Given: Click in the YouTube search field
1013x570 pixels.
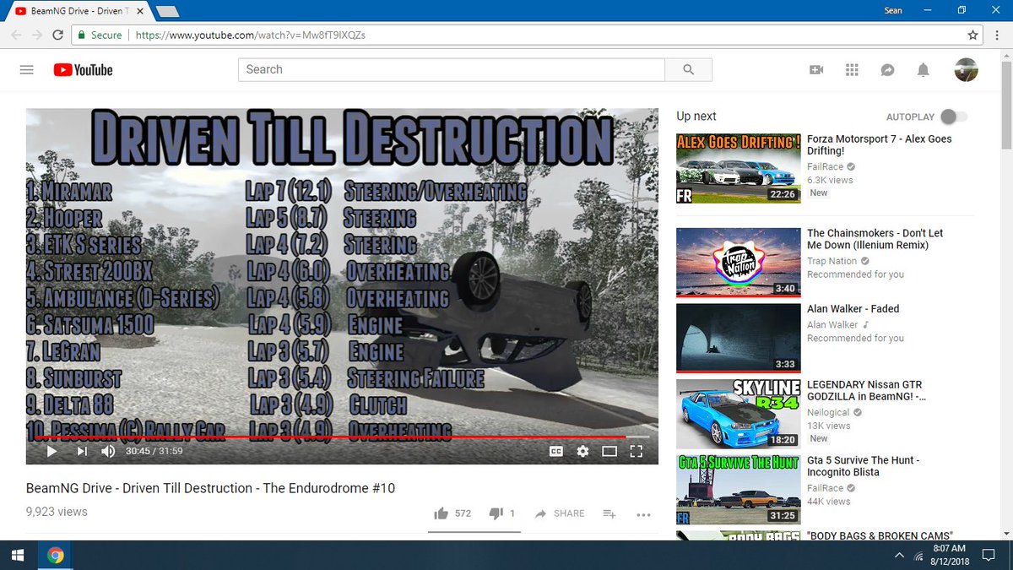Looking at the screenshot, I should click(452, 70).
